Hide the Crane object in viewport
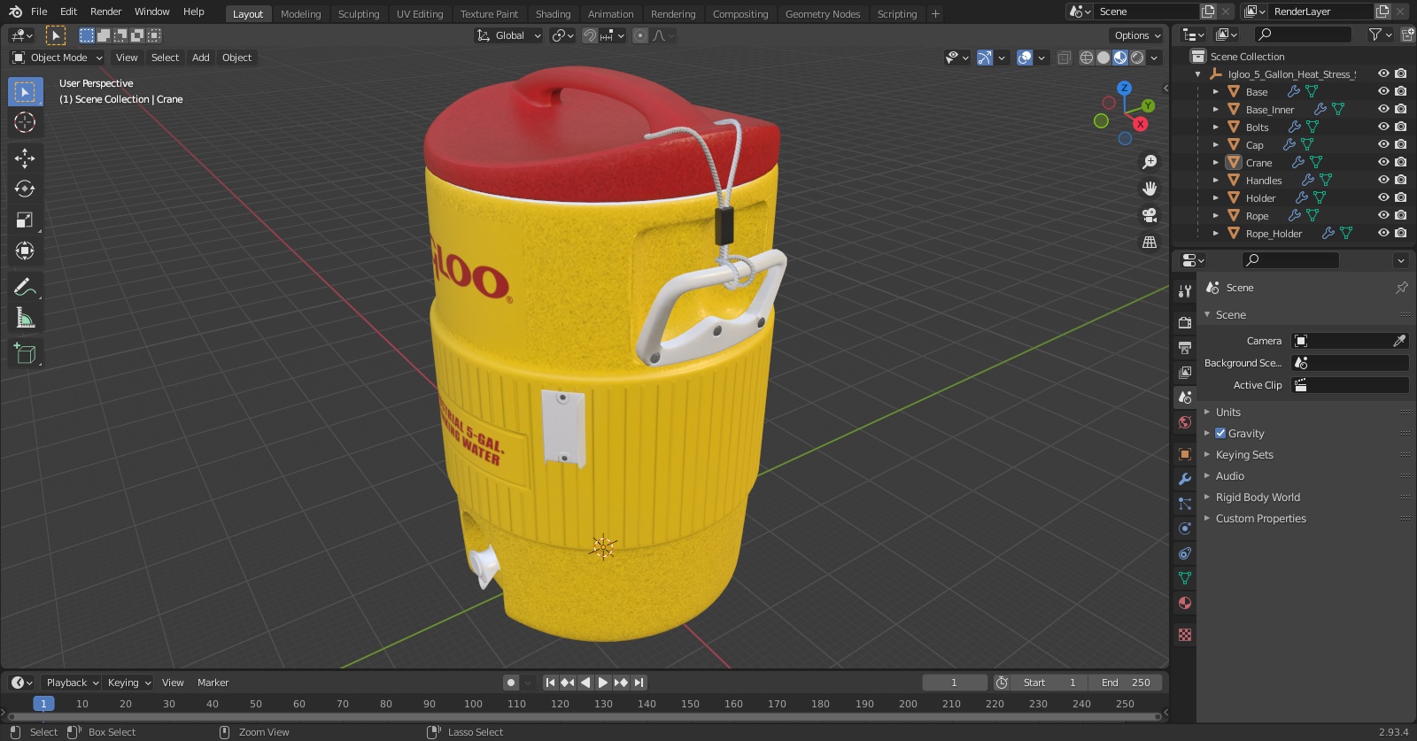The image size is (1417, 741). point(1383,162)
